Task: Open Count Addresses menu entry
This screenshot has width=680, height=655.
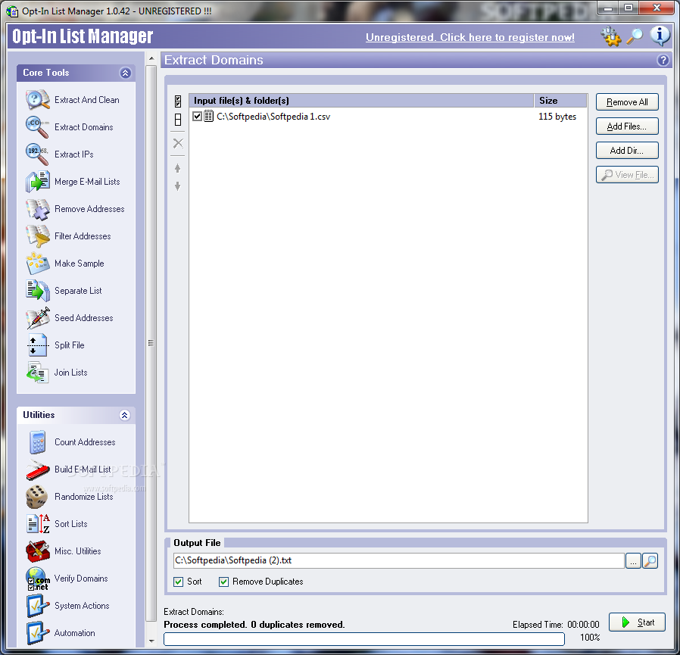Action: [85, 442]
